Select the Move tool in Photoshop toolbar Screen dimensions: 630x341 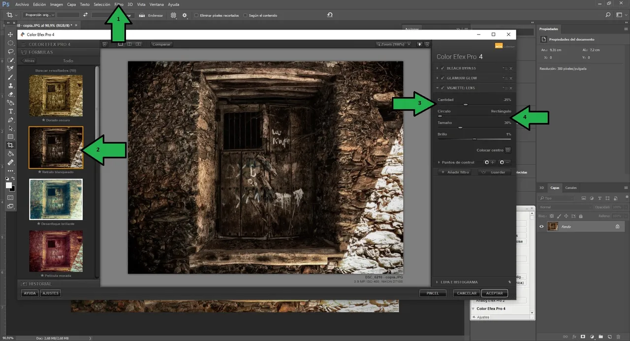[10, 35]
